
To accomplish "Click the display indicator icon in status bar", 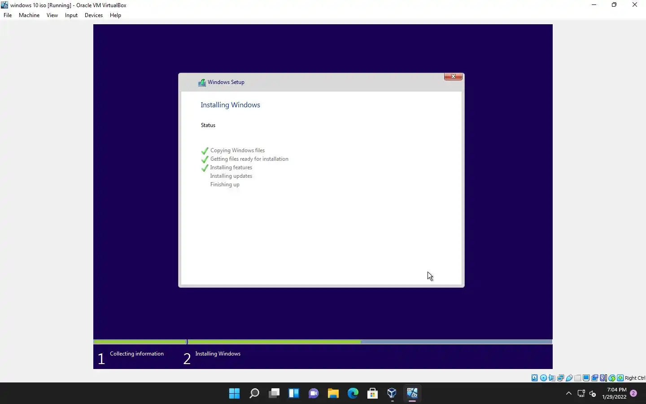I will point(586,378).
